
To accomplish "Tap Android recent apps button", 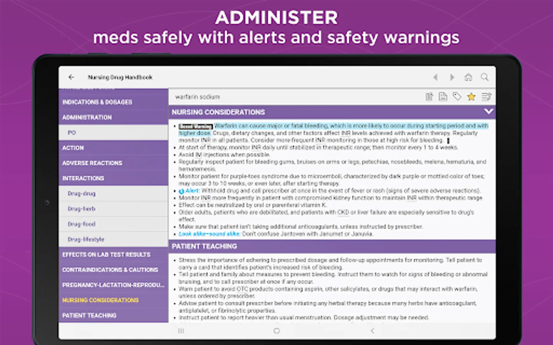I will [181, 331].
